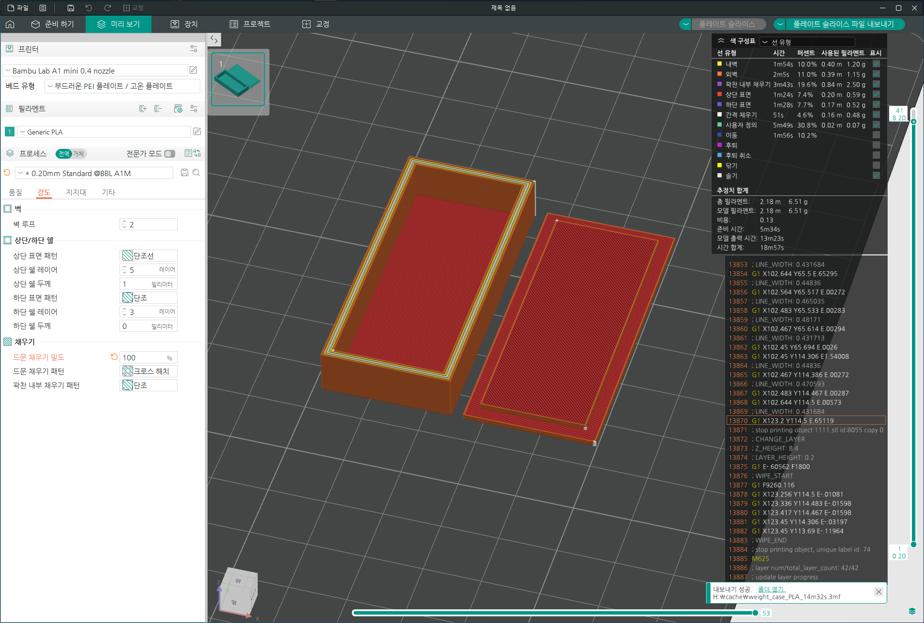Click the vertical layer slider top handle
924x623 pixels.
[913, 121]
